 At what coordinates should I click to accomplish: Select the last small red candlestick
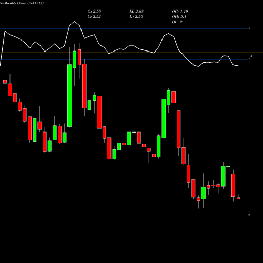tap(238, 198)
